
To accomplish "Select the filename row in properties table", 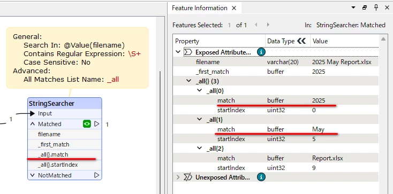I will (276, 62).
